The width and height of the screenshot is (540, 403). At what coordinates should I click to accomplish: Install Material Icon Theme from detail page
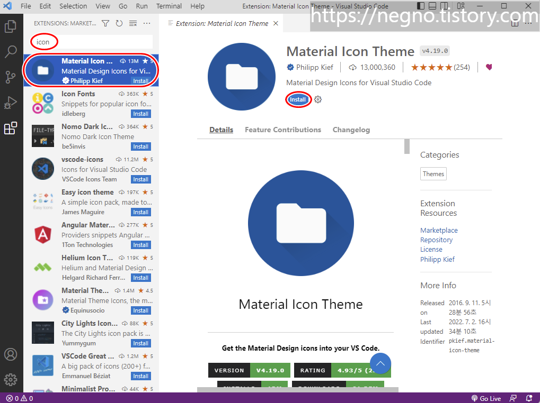point(297,99)
